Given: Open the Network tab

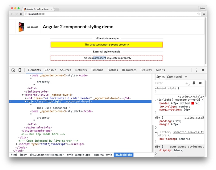Looking at the screenshot, I should 81,70.
